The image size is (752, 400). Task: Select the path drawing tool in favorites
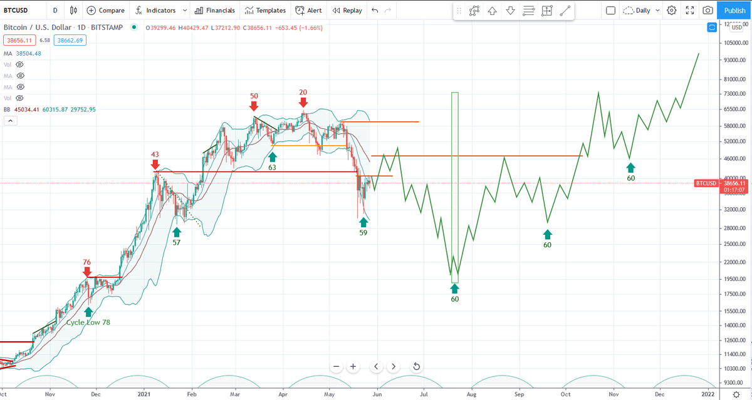pos(474,11)
